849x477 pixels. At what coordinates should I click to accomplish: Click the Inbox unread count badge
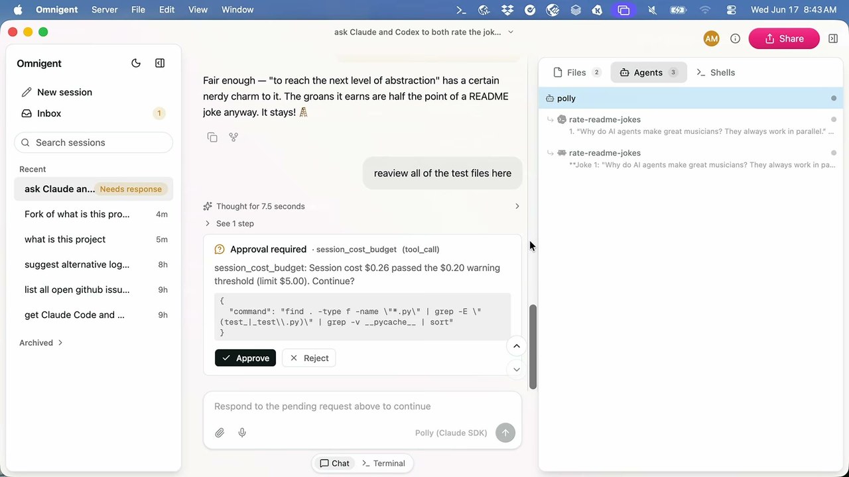159,113
